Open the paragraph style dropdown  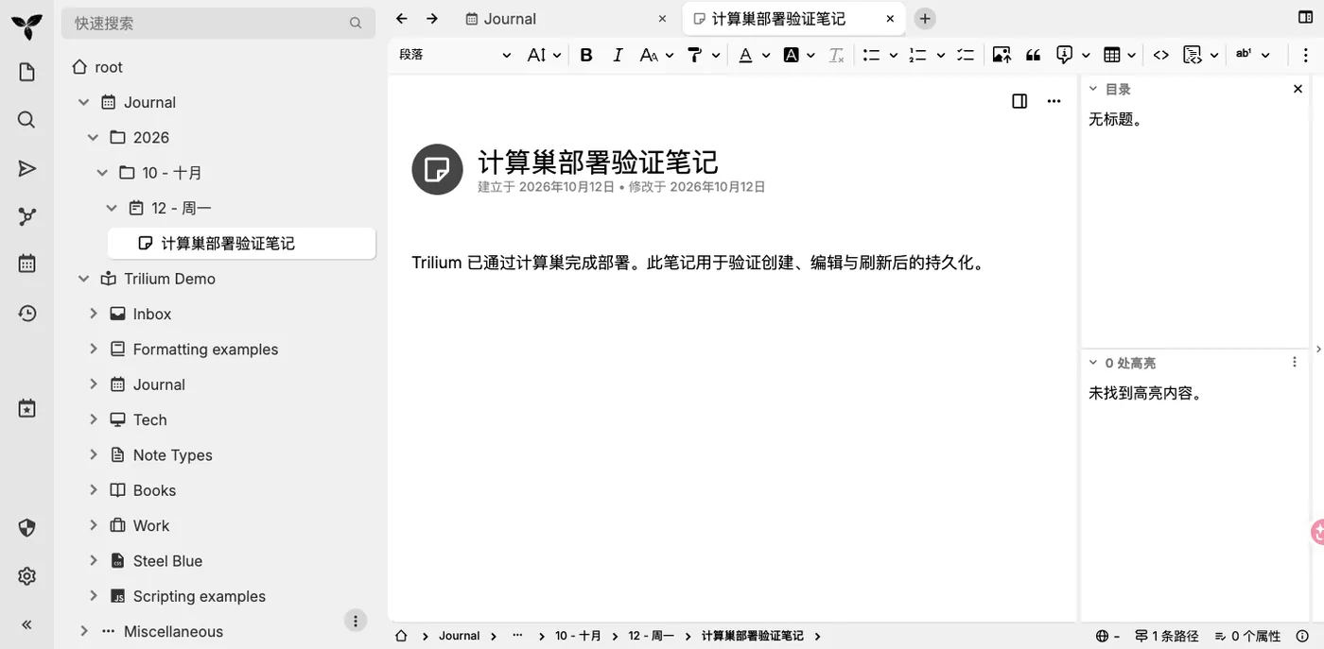point(455,55)
